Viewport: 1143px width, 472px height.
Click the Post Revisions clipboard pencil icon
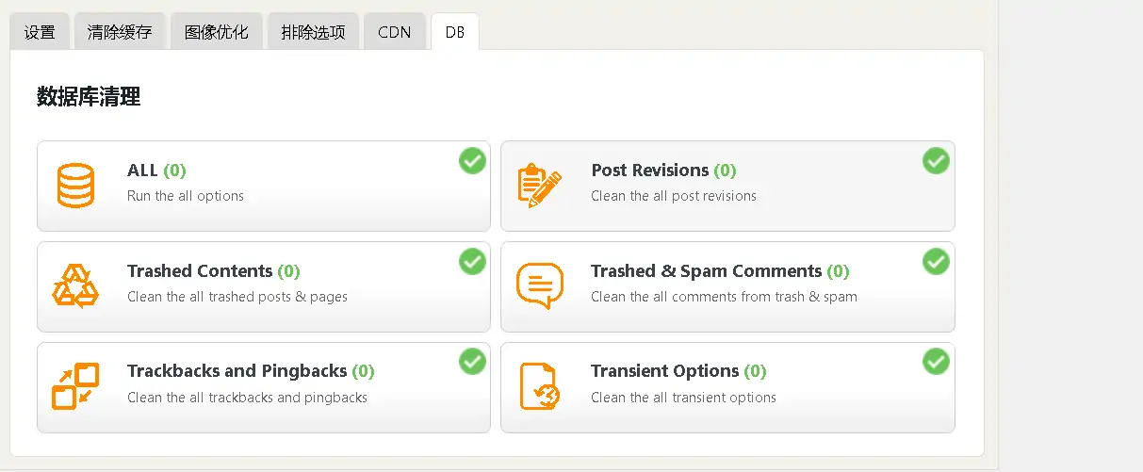(x=539, y=186)
